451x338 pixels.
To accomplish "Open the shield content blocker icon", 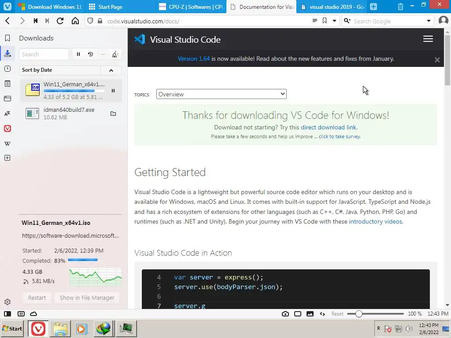I will click(x=90, y=21).
